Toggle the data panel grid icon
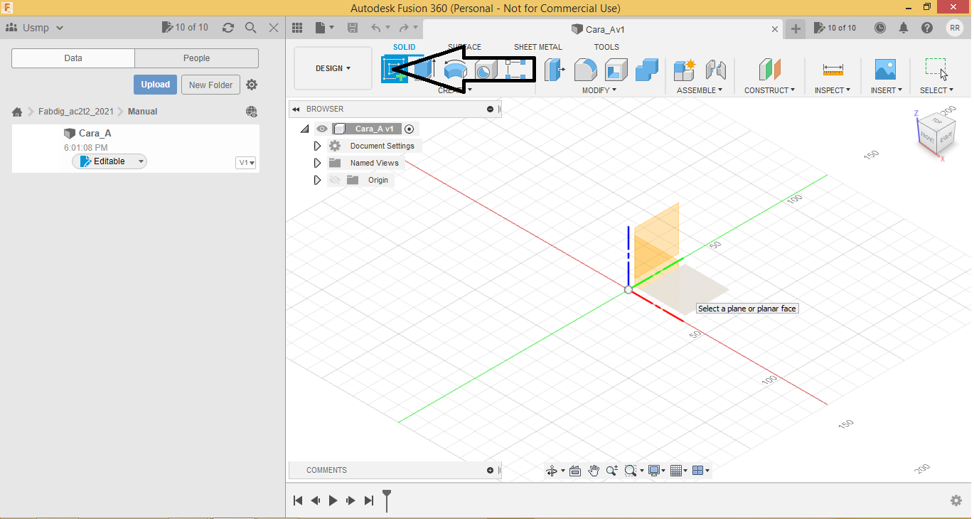Screen dimensions: 974x519 [x=297, y=28]
